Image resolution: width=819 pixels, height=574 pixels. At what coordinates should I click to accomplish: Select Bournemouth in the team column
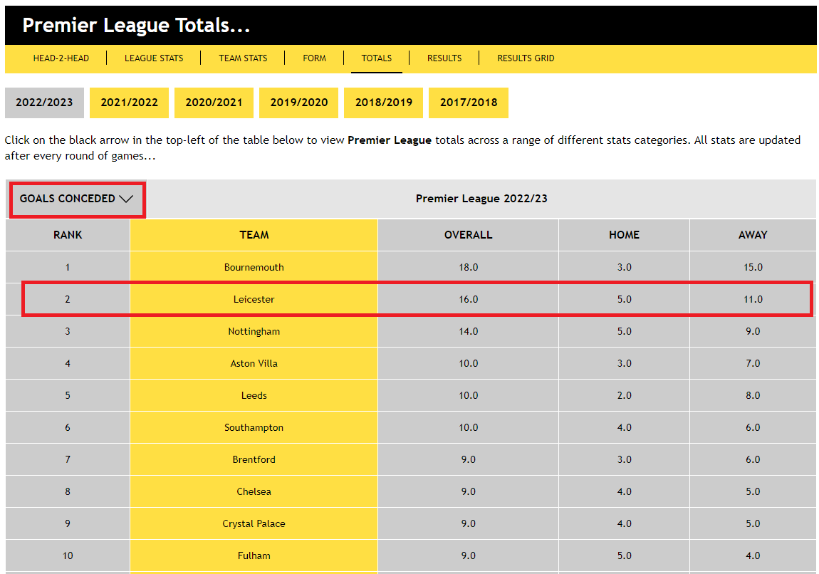[x=253, y=267]
